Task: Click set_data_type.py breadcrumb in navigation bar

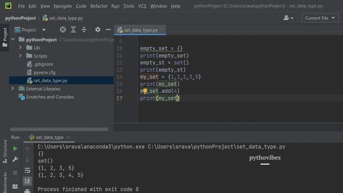Action: (63, 18)
